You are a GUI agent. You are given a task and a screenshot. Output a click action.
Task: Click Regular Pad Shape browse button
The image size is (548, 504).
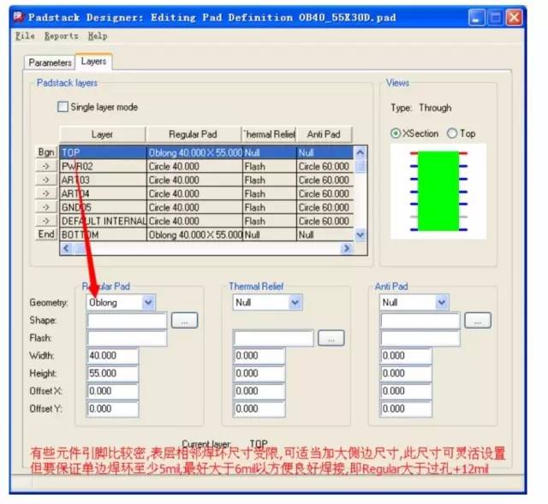(185, 320)
